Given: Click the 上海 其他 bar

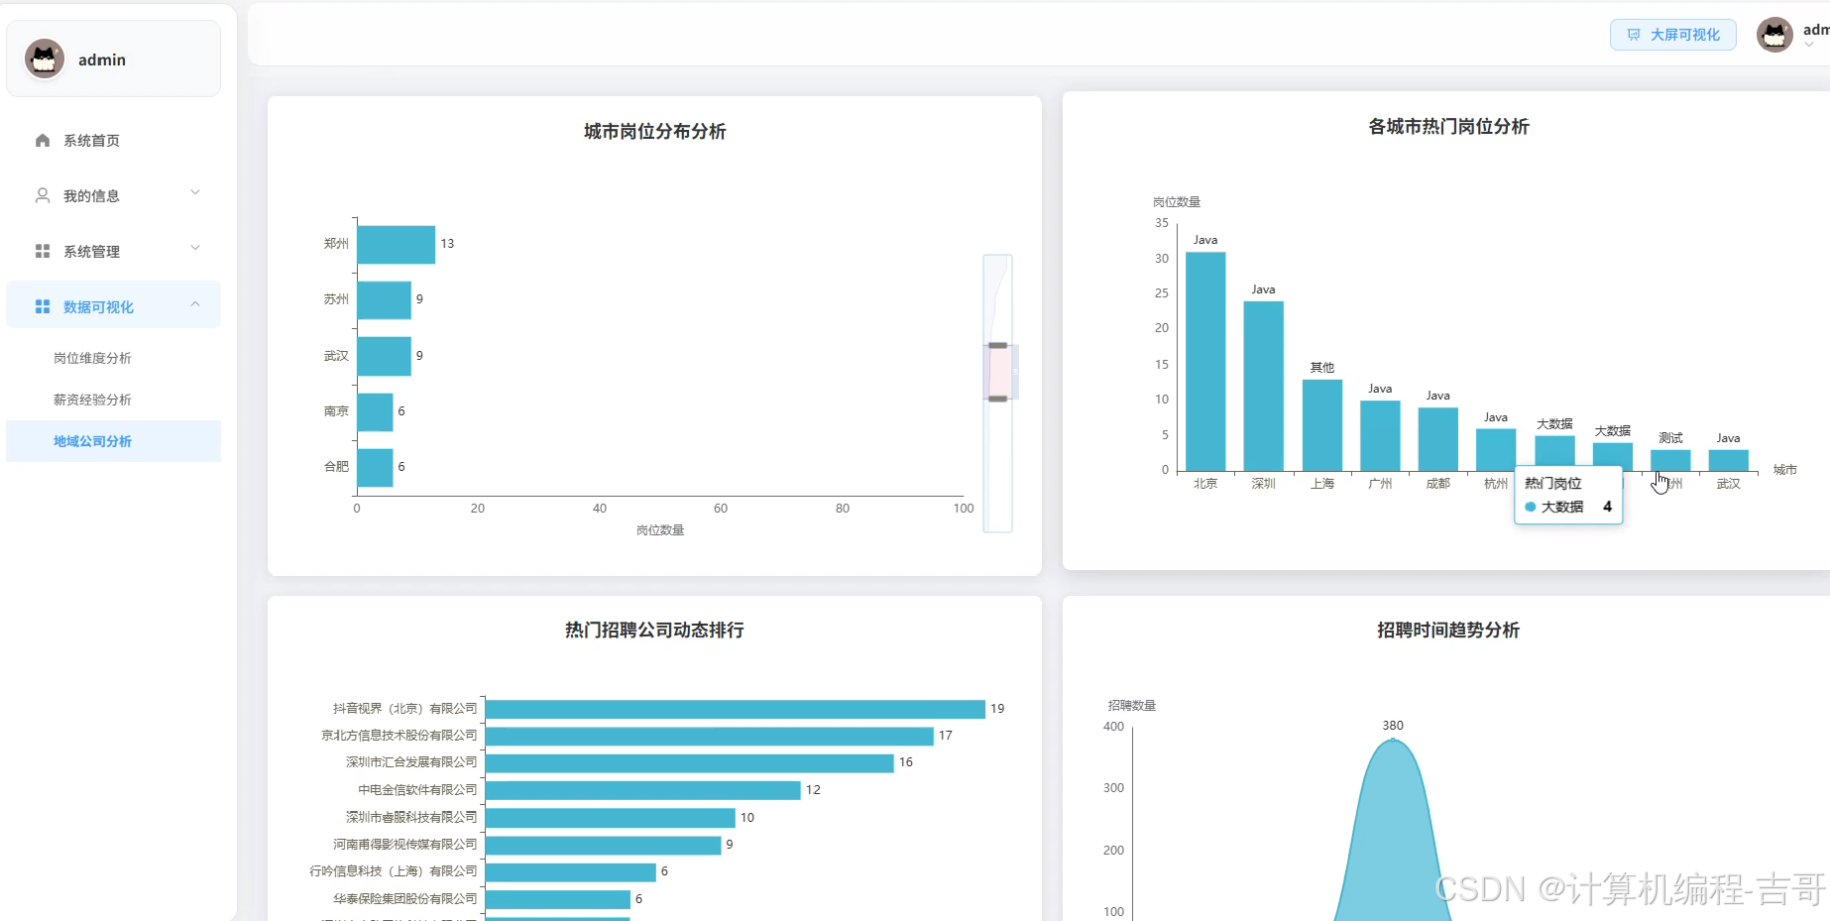Looking at the screenshot, I should click(x=1321, y=425).
